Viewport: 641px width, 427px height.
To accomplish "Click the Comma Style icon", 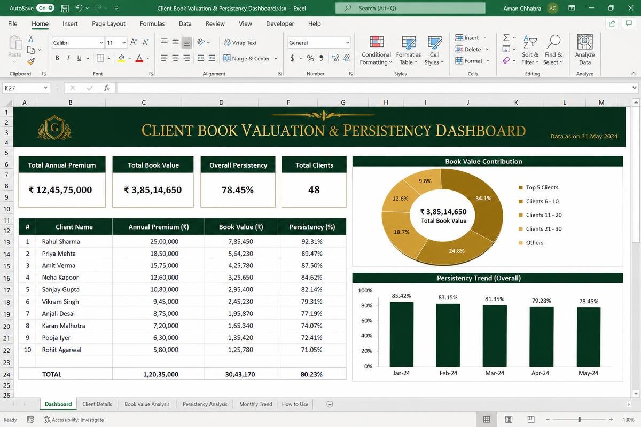I will click(x=321, y=58).
